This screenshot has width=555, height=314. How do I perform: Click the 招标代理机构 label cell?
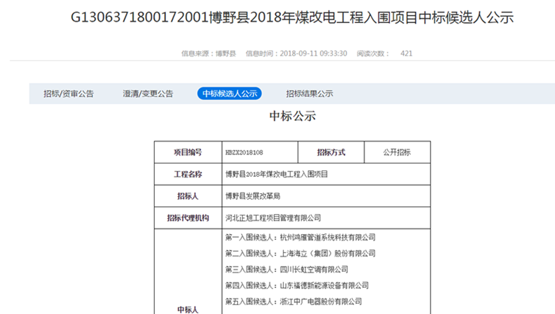[x=188, y=218]
